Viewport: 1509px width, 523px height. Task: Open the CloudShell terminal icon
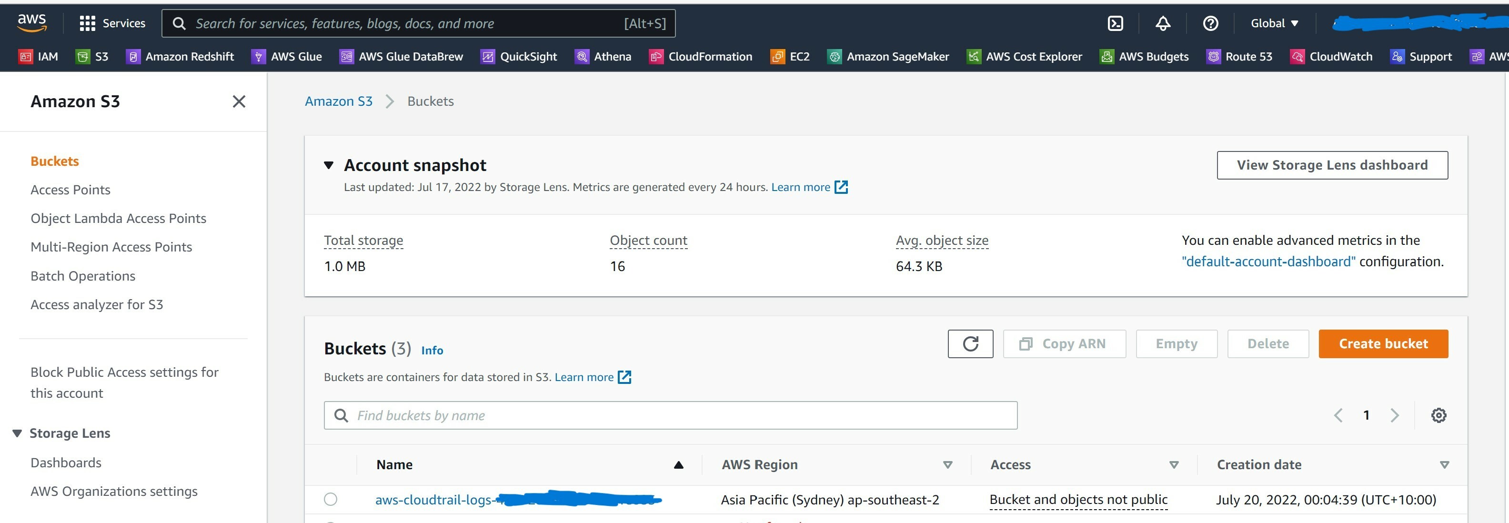[x=1115, y=23]
